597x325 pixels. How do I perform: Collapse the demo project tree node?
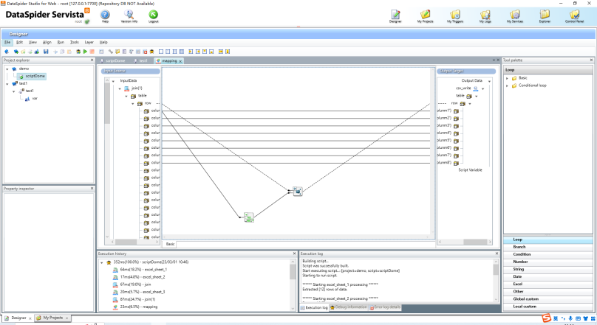[x=7, y=69]
